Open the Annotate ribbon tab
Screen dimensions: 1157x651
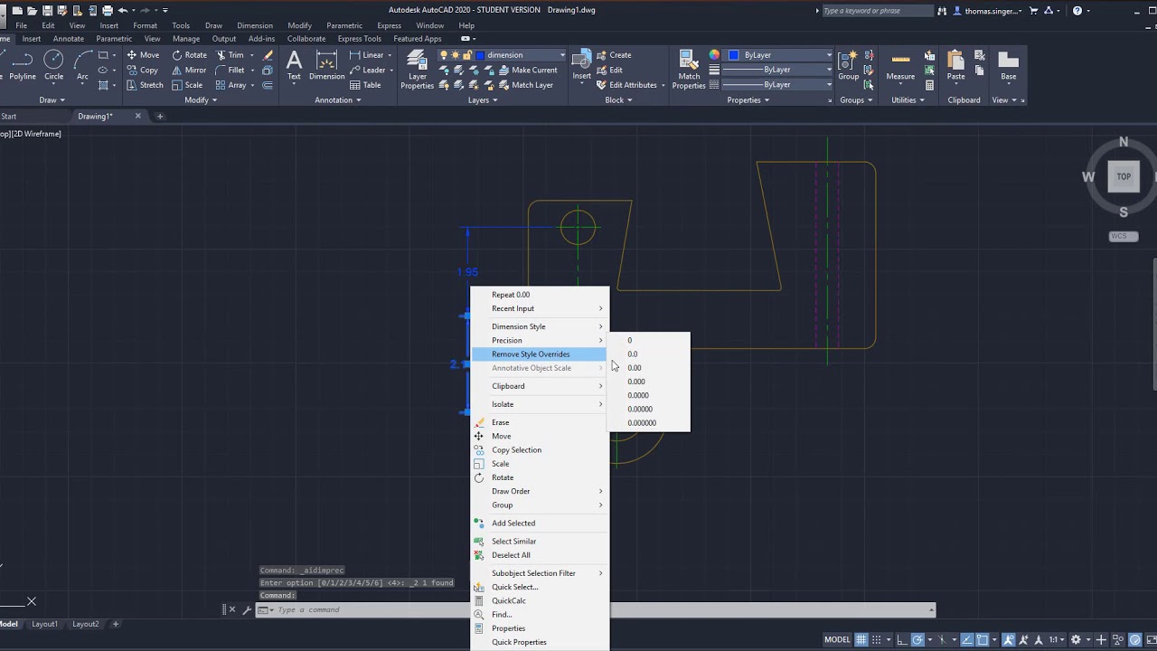pyautogui.click(x=69, y=39)
